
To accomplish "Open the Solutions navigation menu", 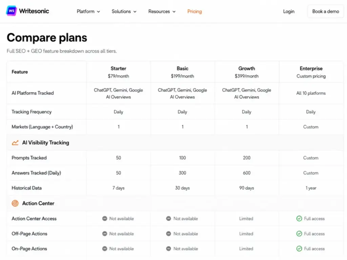I will point(124,12).
